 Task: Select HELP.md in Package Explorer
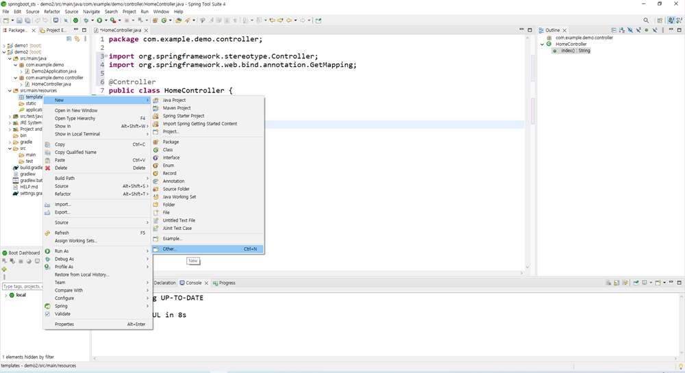[x=29, y=187]
